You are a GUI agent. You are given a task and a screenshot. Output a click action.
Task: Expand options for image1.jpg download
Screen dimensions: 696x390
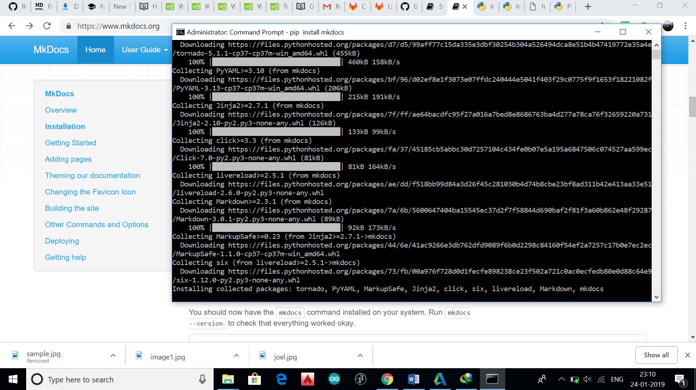click(x=236, y=355)
